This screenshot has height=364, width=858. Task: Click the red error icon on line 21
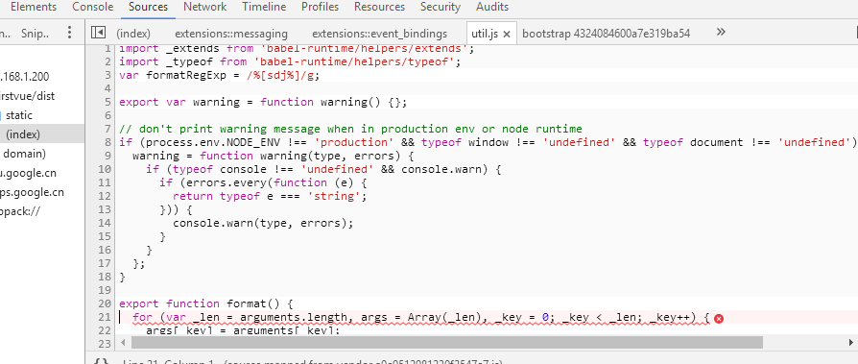719,319
